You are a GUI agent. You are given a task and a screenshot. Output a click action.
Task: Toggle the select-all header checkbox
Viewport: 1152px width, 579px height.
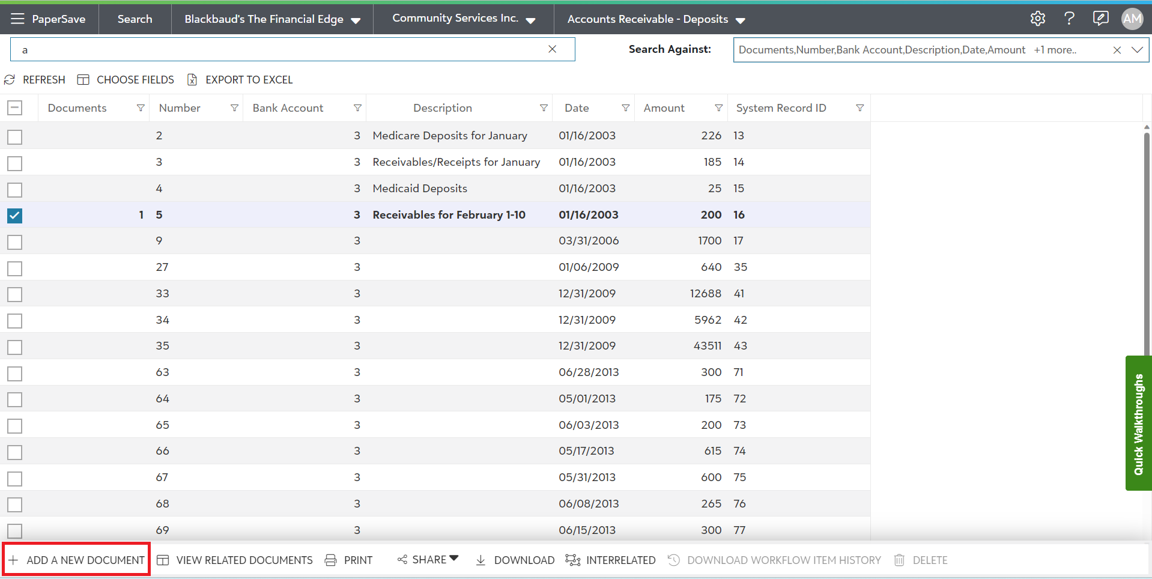[15, 108]
